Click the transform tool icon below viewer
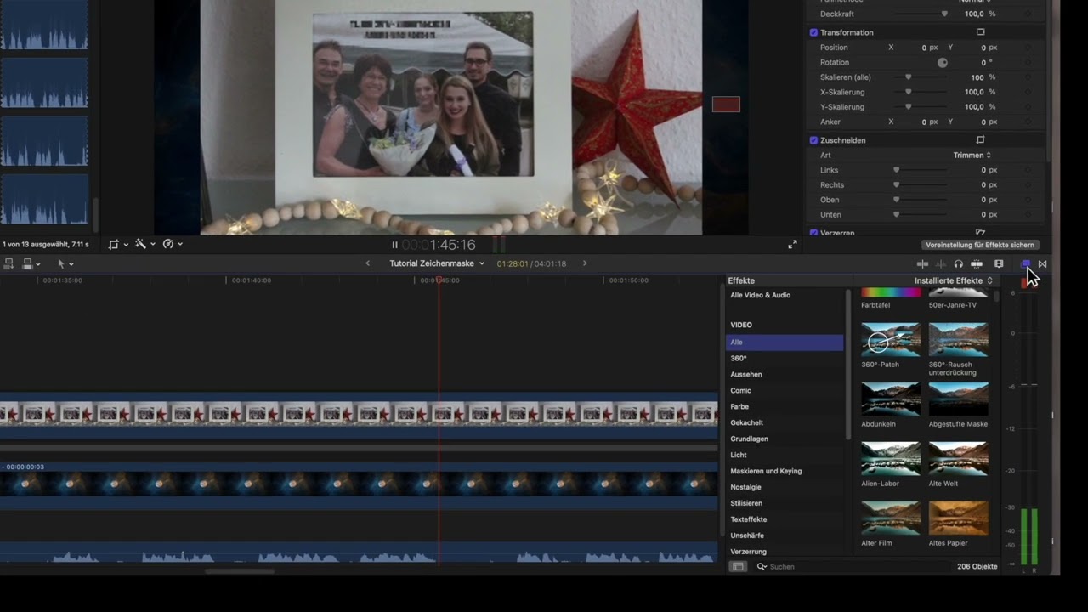The height and width of the screenshot is (612, 1088). click(x=114, y=244)
